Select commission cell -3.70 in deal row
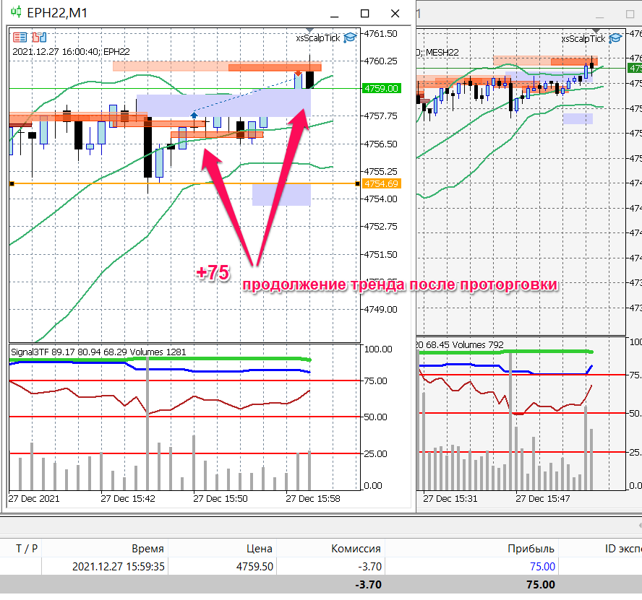Image resolution: width=642 pixels, height=600 pixels. click(369, 567)
